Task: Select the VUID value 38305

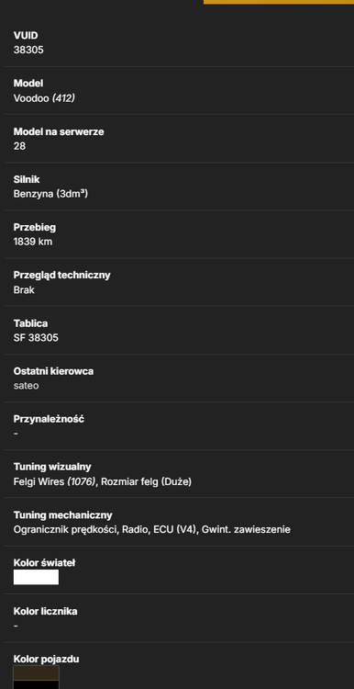Action: click(x=28, y=50)
